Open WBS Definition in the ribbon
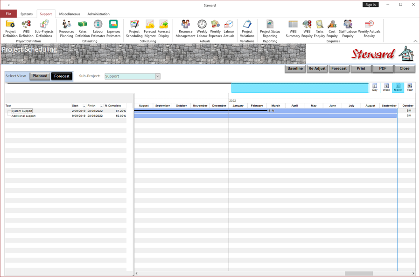This screenshot has height=277, width=420. (x=26, y=29)
